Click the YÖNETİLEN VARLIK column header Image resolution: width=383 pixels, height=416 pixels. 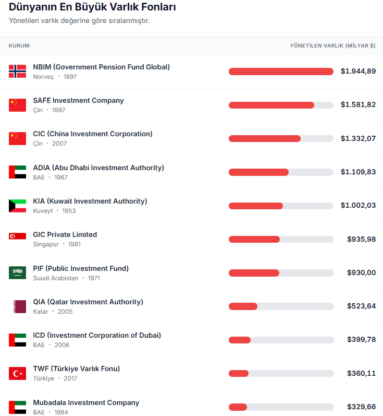[x=332, y=46]
